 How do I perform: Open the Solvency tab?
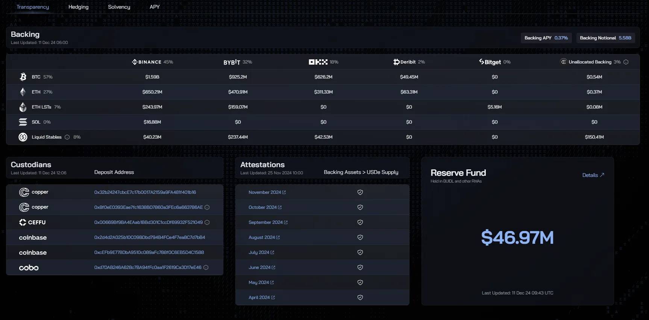tap(119, 7)
